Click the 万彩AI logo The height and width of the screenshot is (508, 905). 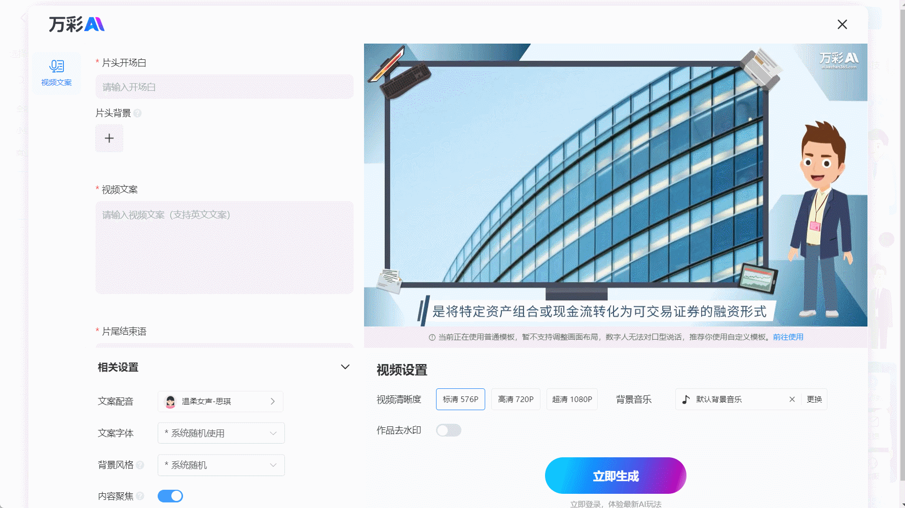pyautogui.click(x=77, y=24)
